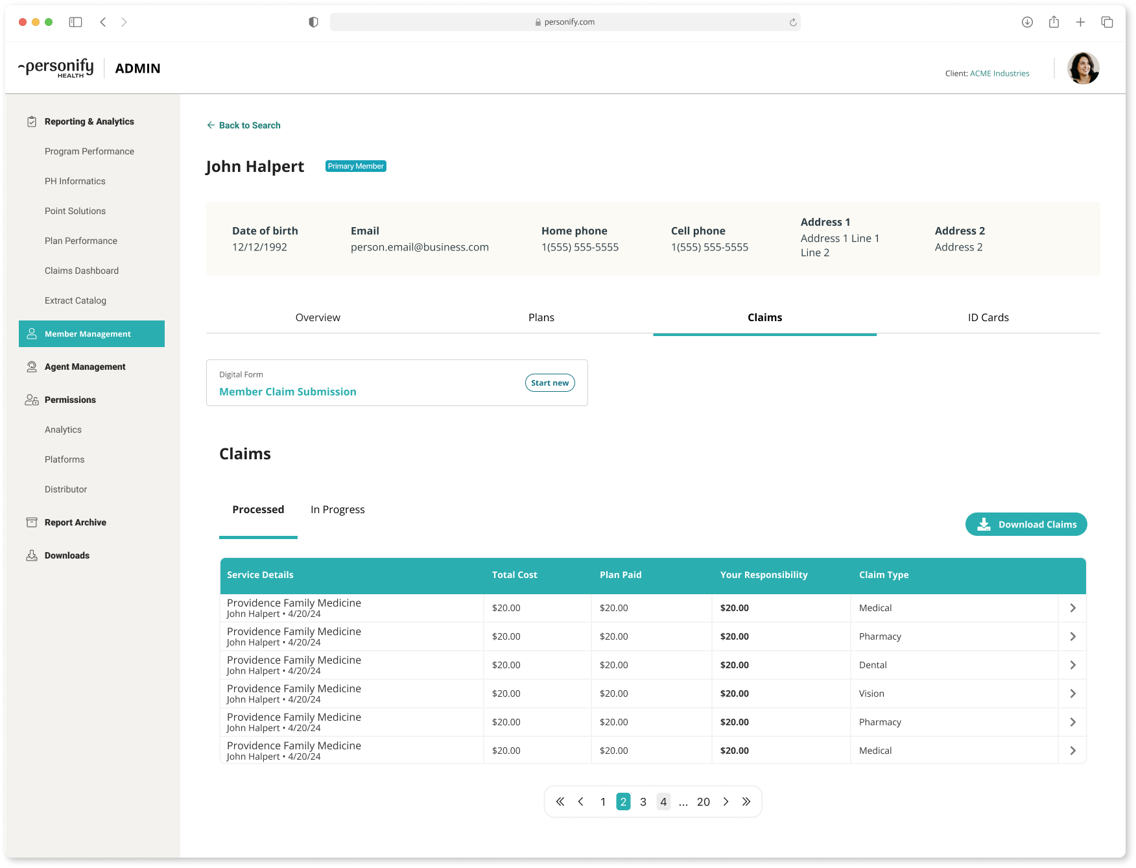Switch to Processed claims tab
Image resolution: width=1136 pixels, height=868 pixels.
(x=258, y=509)
